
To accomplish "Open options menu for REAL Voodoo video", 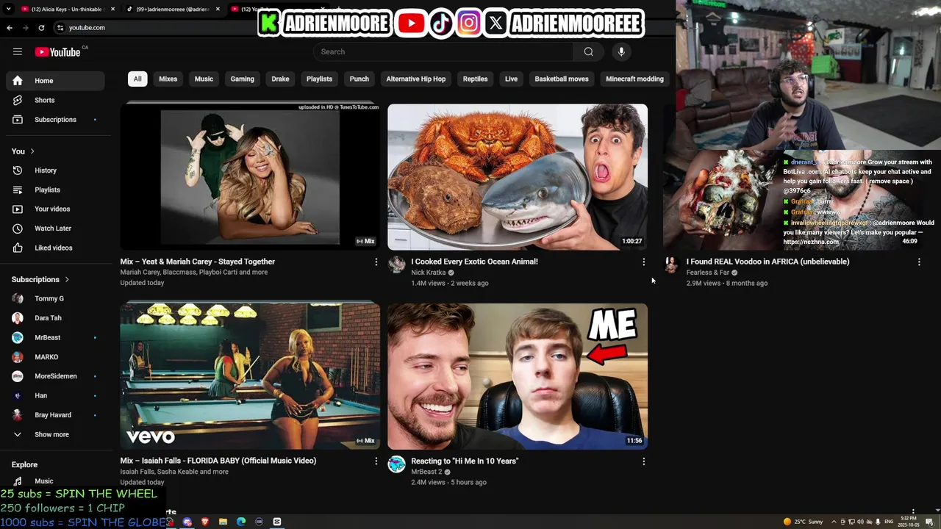I will click(x=919, y=262).
